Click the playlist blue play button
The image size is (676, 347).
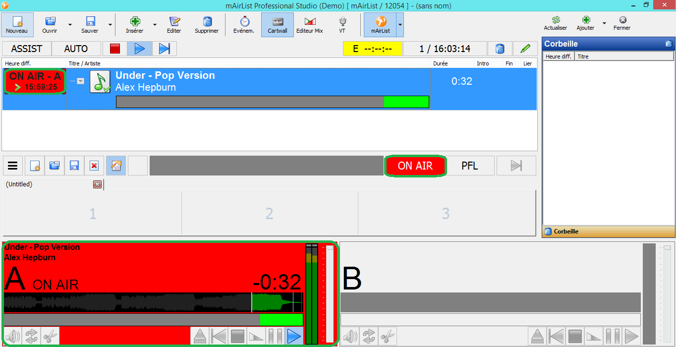click(x=140, y=49)
